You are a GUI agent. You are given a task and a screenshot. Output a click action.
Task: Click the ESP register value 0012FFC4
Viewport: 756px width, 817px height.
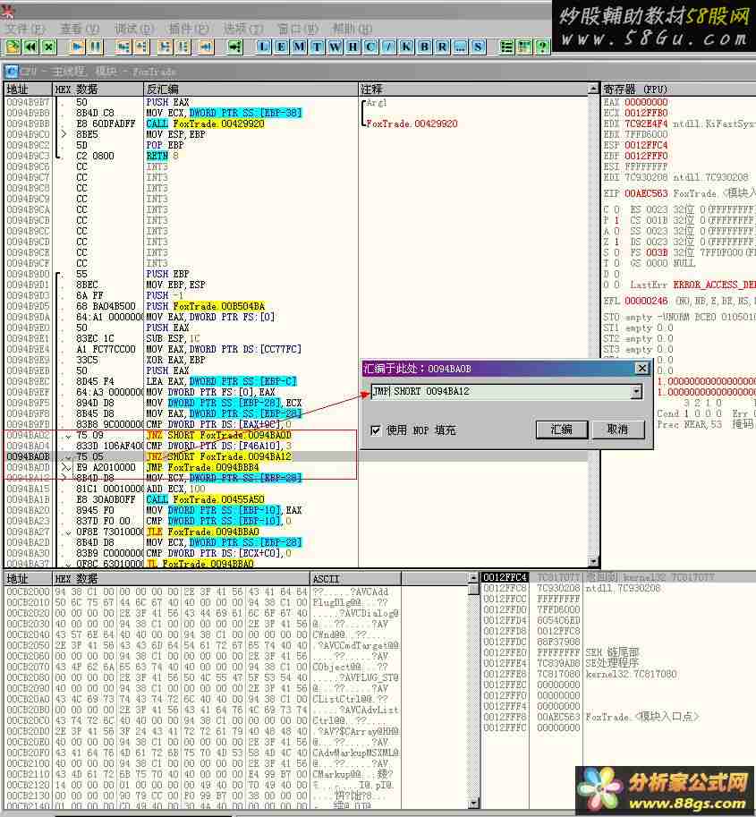pos(646,145)
